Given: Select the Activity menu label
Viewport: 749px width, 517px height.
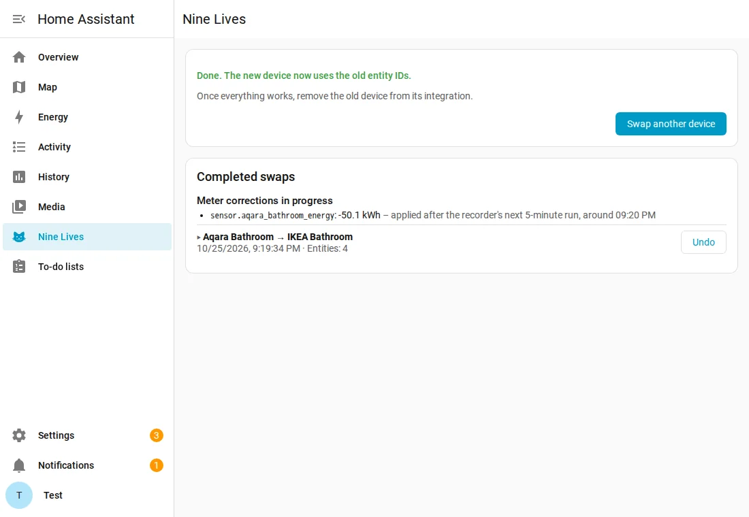Looking at the screenshot, I should pyautogui.click(x=54, y=147).
